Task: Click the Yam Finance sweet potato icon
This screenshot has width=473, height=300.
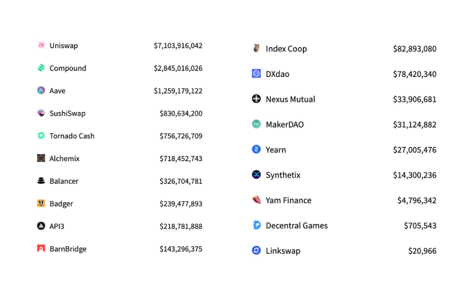Action: tap(256, 200)
